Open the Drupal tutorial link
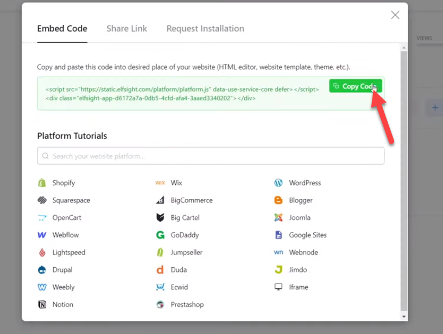This screenshot has height=334, width=443. (62, 270)
